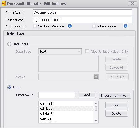Click into the Description field

[x=82, y=20]
